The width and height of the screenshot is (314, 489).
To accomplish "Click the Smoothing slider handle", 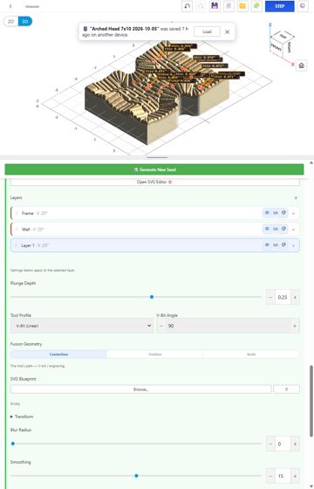I will pyautogui.click(x=136, y=476).
